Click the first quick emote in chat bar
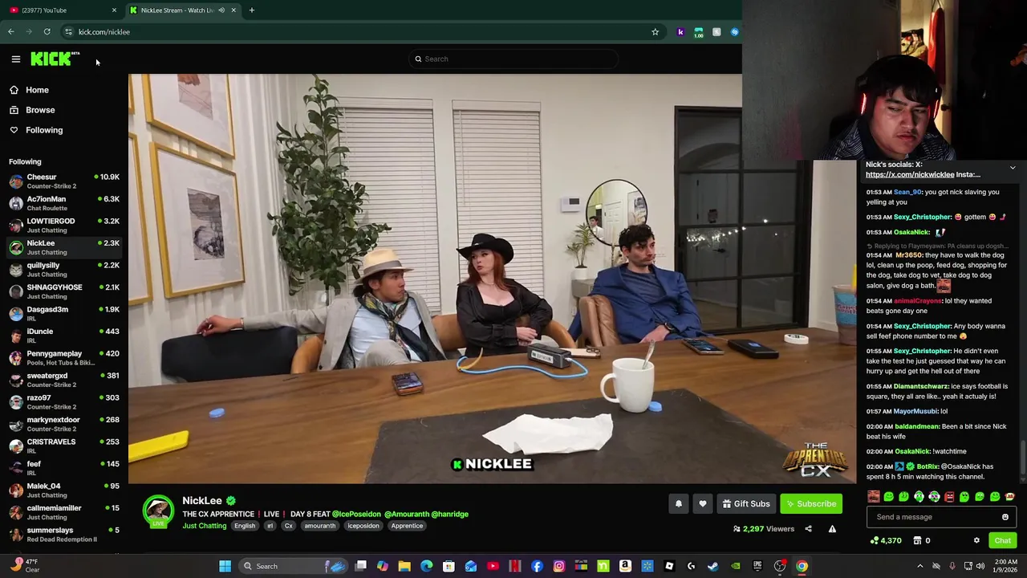Viewport: 1027px width, 578px height. tap(874, 497)
